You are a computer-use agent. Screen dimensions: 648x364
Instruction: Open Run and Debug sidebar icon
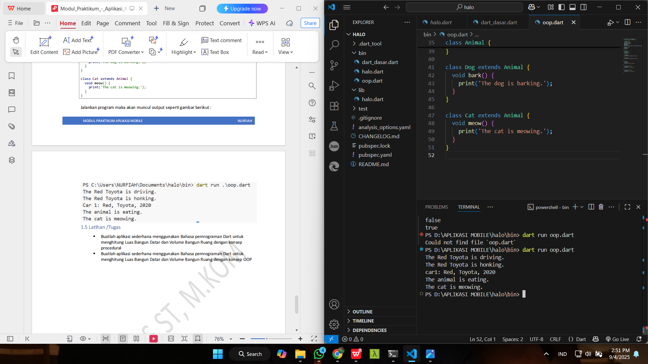(x=334, y=86)
